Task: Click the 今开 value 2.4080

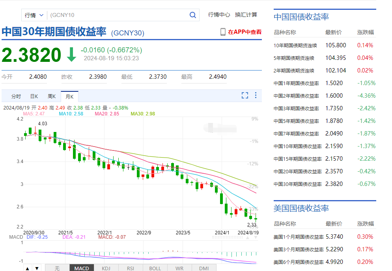Action: 38,77
